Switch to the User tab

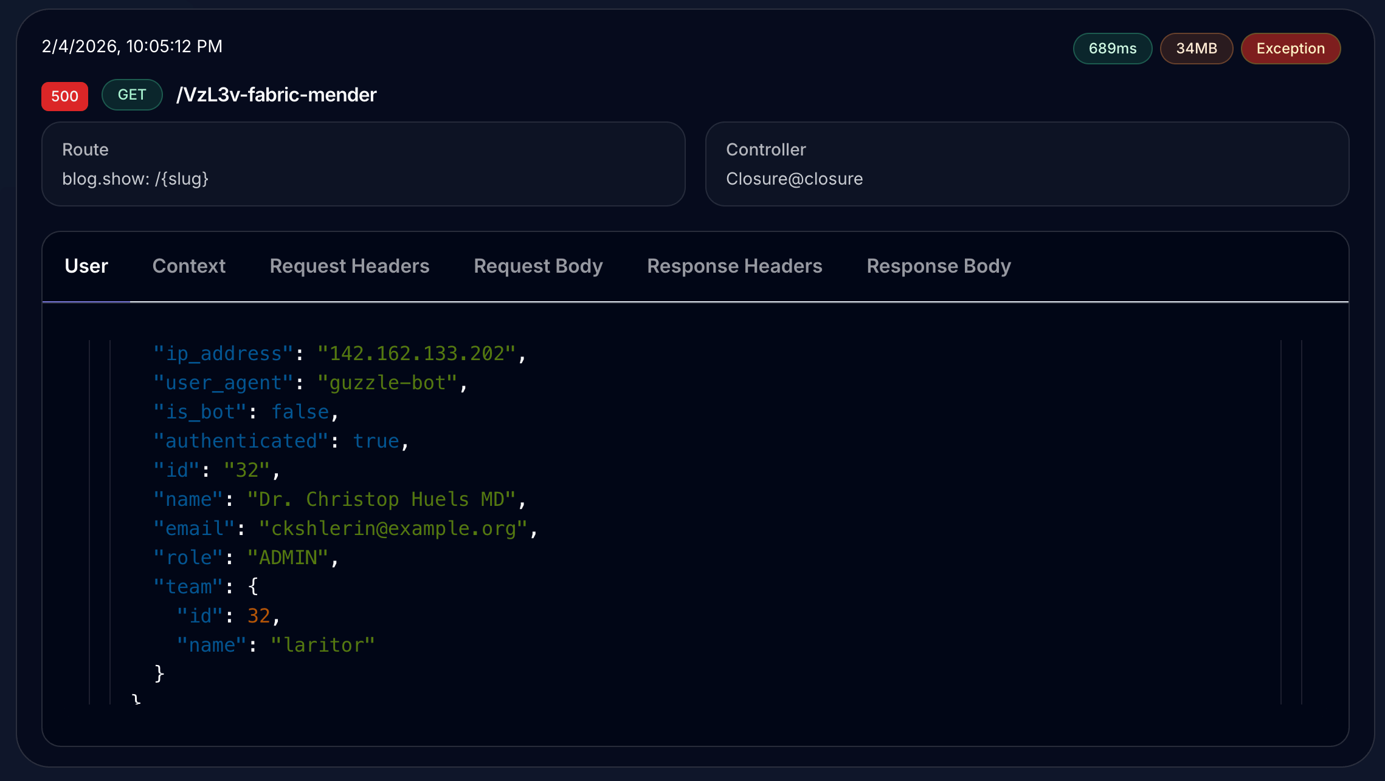coord(86,266)
